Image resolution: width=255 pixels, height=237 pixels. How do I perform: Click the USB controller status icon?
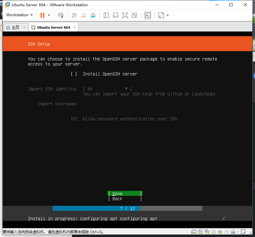click(227, 232)
